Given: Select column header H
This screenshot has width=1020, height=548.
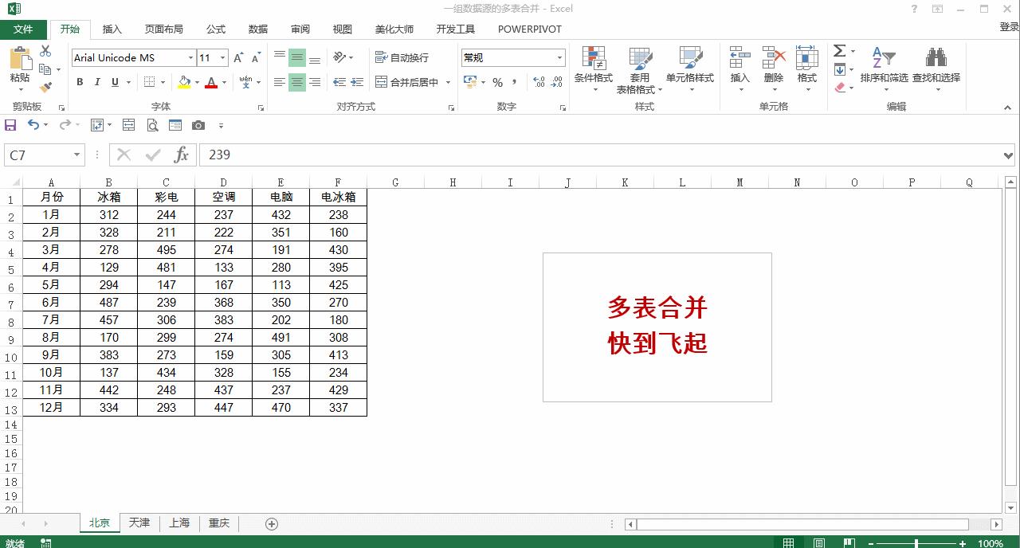Looking at the screenshot, I should click(453, 182).
